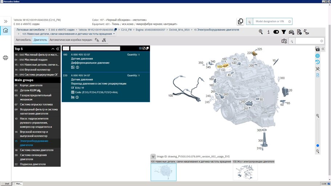Click the blue history clock icon
The image size is (331, 186).
(318, 62)
